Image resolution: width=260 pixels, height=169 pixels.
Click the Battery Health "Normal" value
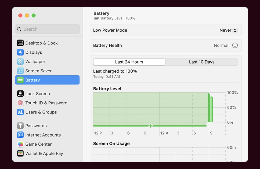221,45
